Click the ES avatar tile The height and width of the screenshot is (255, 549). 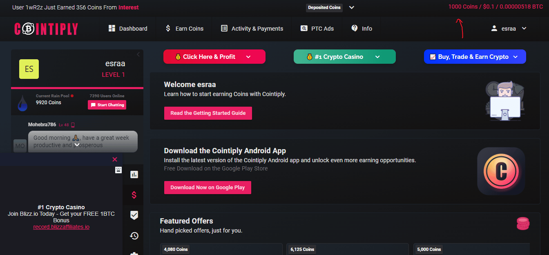coord(29,69)
